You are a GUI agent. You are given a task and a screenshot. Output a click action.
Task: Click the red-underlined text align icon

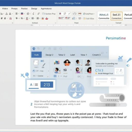[27, 18]
